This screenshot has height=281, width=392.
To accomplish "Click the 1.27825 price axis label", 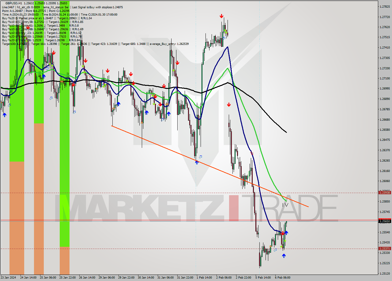I will coord(385,6).
